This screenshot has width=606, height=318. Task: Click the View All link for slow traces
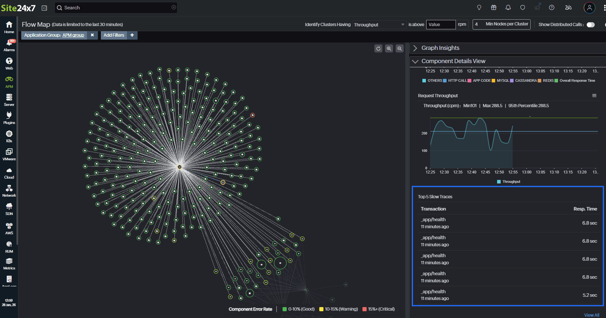pos(592,315)
